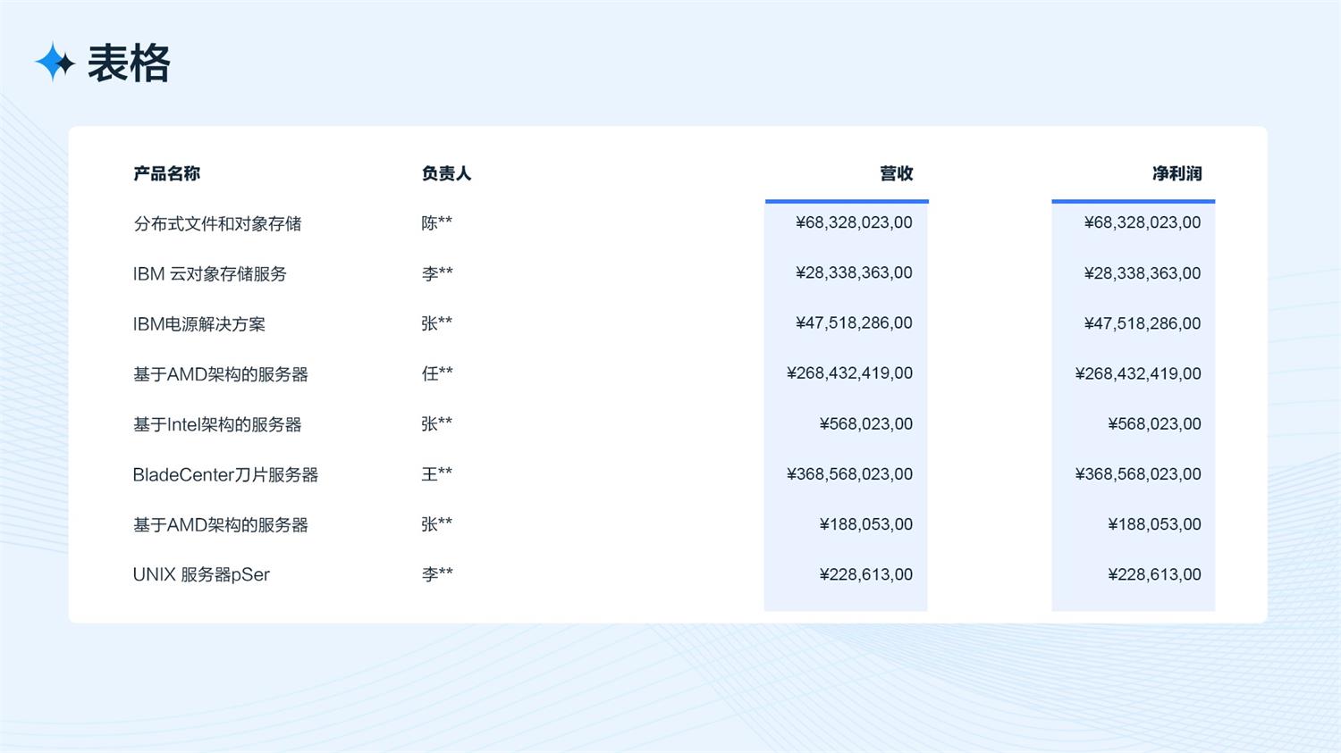This screenshot has height=753, width=1341.
Task: Click the owner cell 任**
Action: tap(437, 373)
